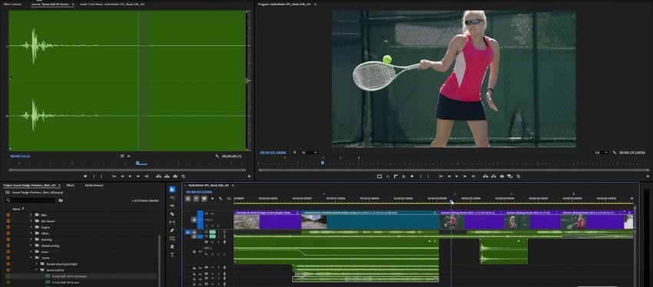This screenshot has height=287, width=653.
Task: Open the Source monitor button editor
Action: click(x=249, y=176)
